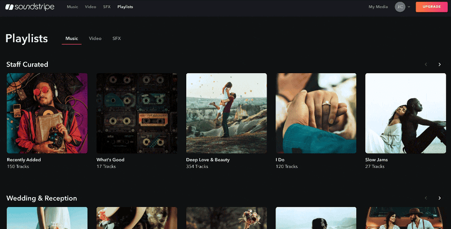Image resolution: width=451 pixels, height=229 pixels.
Task: Go back in Wedding & Reception carousel
Action: (x=426, y=198)
